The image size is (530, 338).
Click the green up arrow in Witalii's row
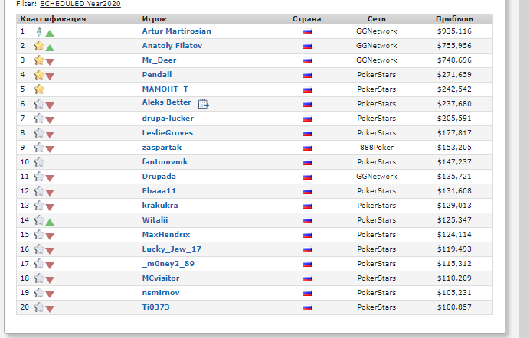tap(50, 223)
